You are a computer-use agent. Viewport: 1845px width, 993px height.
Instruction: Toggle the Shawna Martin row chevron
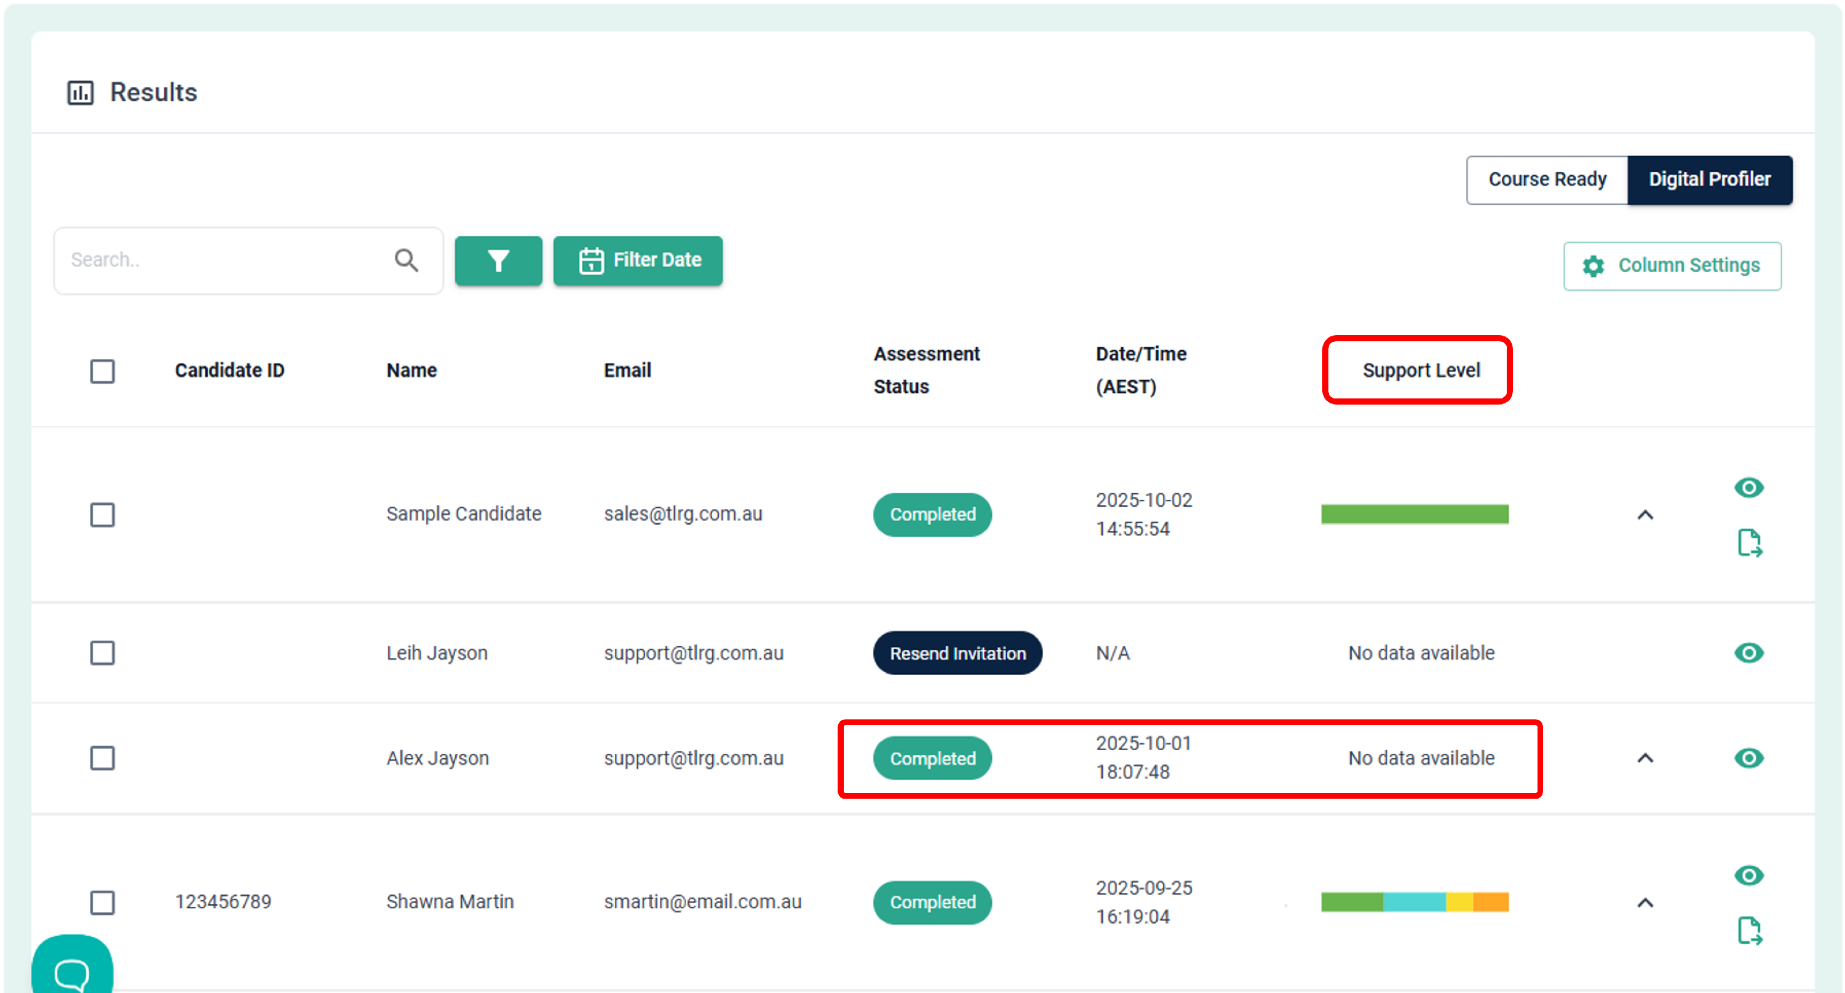click(1645, 903)
